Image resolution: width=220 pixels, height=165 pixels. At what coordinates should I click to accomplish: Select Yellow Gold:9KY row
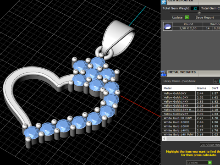191,93
